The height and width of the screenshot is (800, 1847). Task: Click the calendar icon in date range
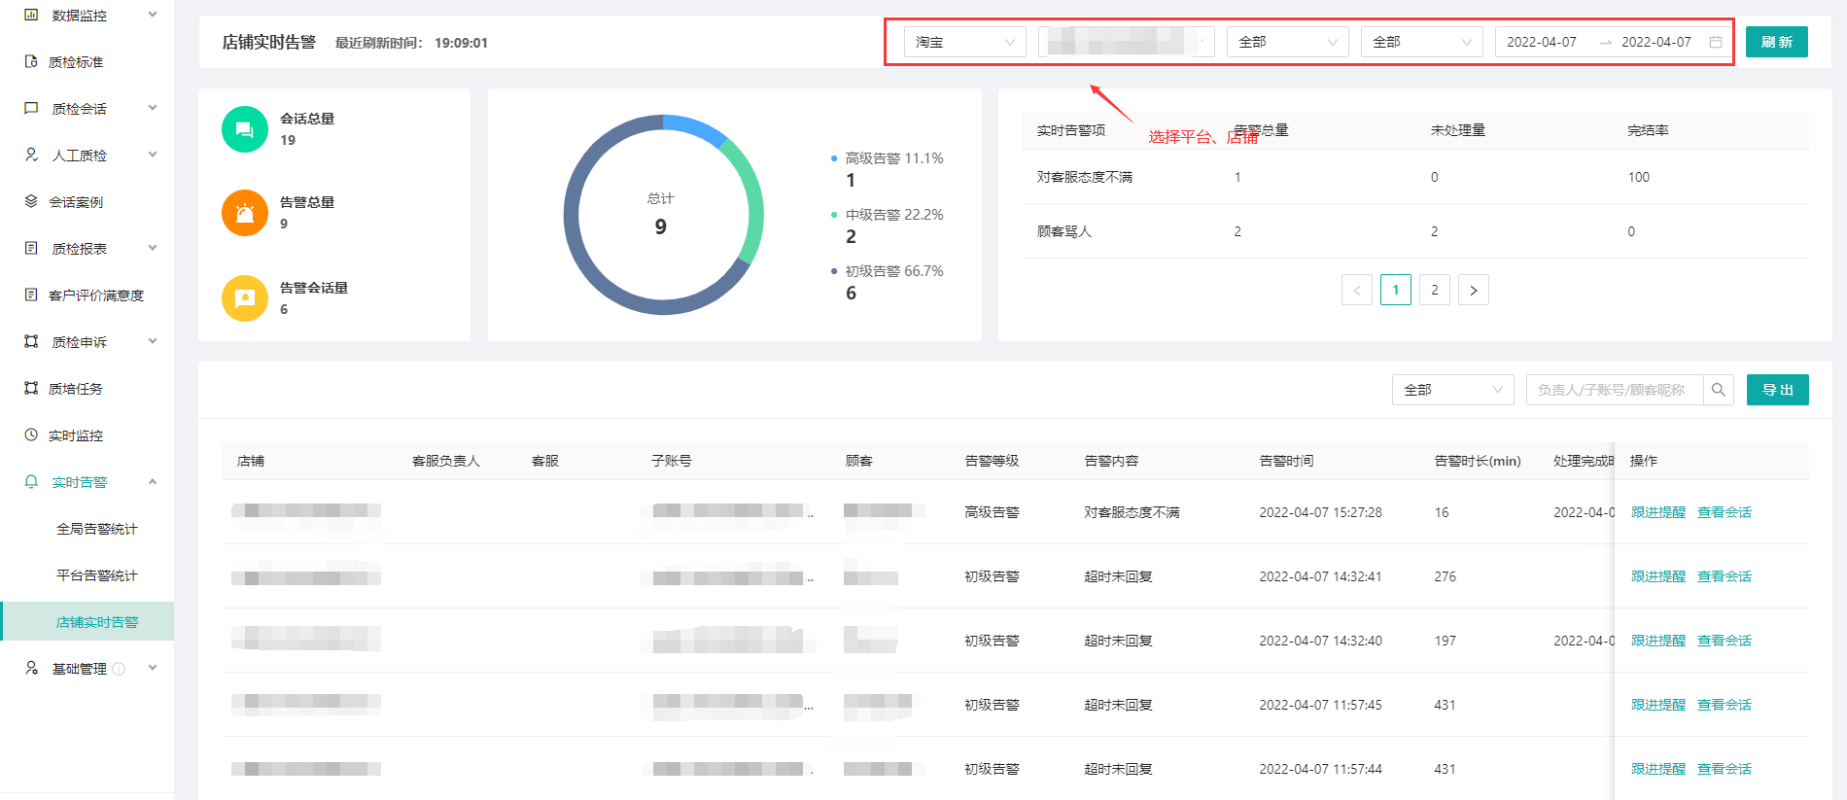point(1716,42)
